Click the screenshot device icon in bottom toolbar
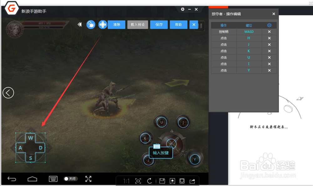 (182, 181)
